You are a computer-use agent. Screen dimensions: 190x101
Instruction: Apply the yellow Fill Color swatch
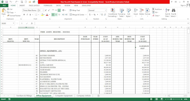click(x=42, y=15)
